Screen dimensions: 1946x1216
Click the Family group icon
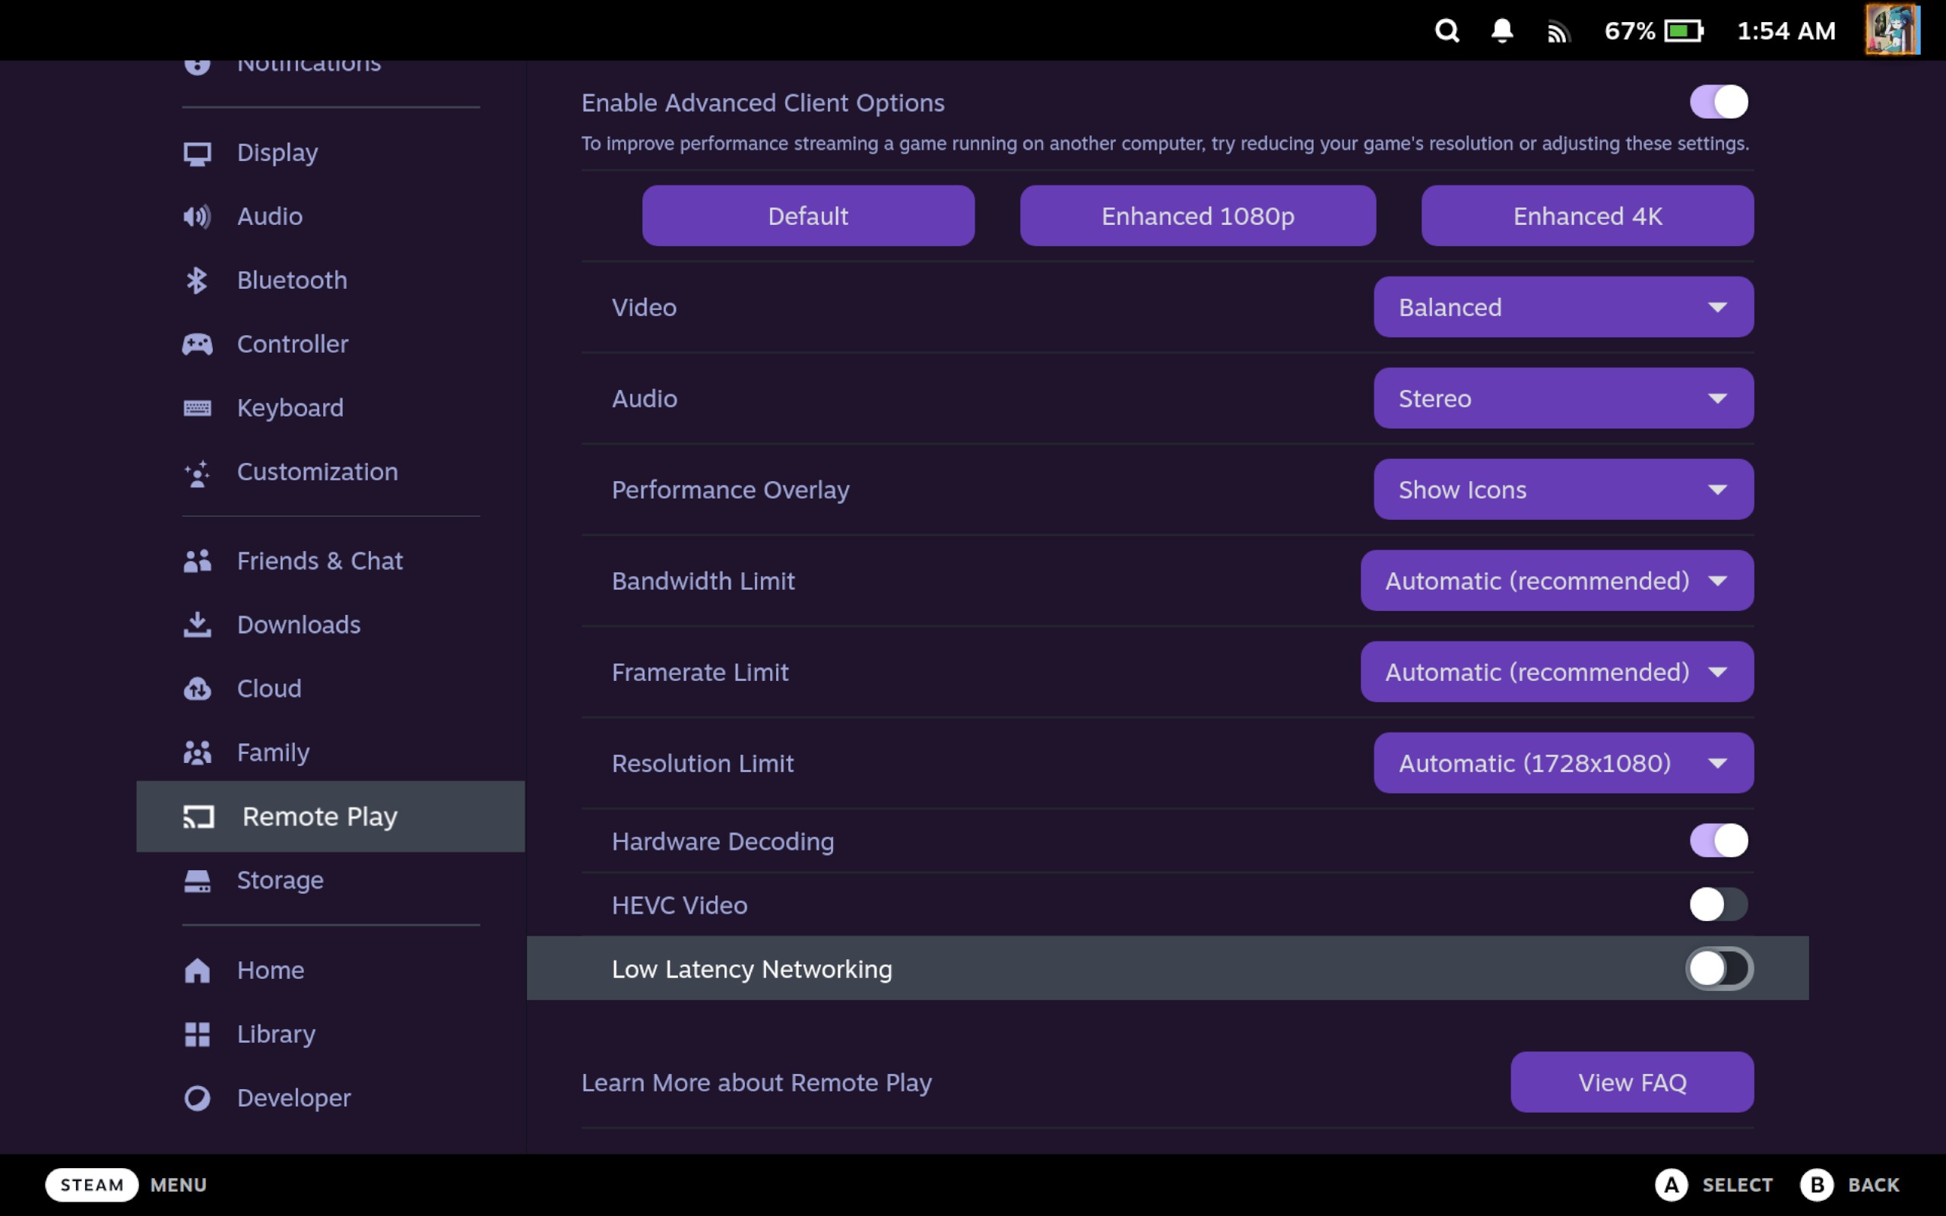pyautogui.click(x=197, y=752)
